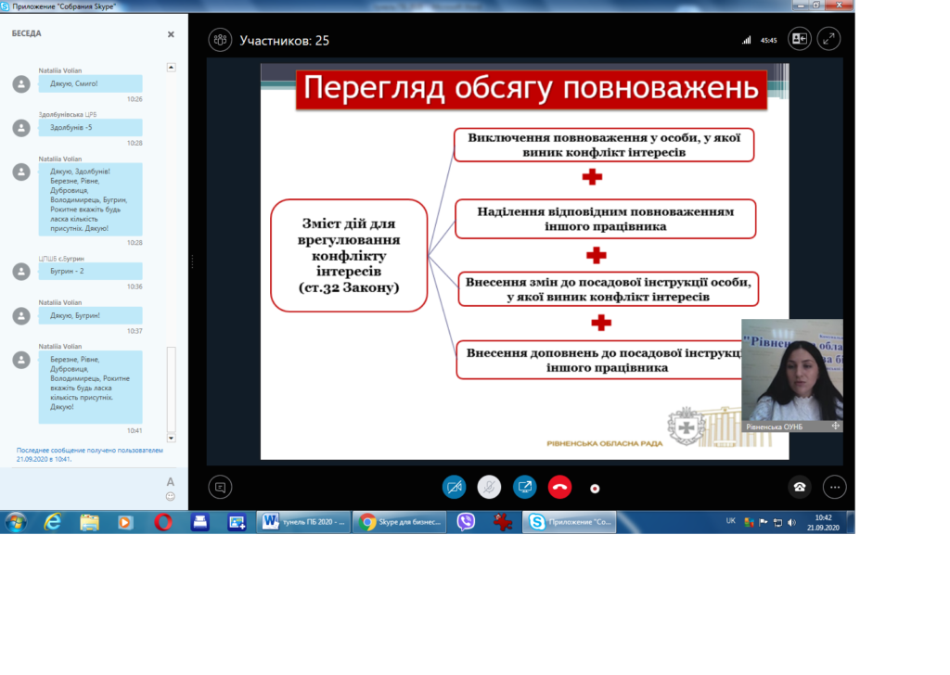Open the layout view picker icon
950x675 pixels.
pyautogui.click(x=799, y=39)
